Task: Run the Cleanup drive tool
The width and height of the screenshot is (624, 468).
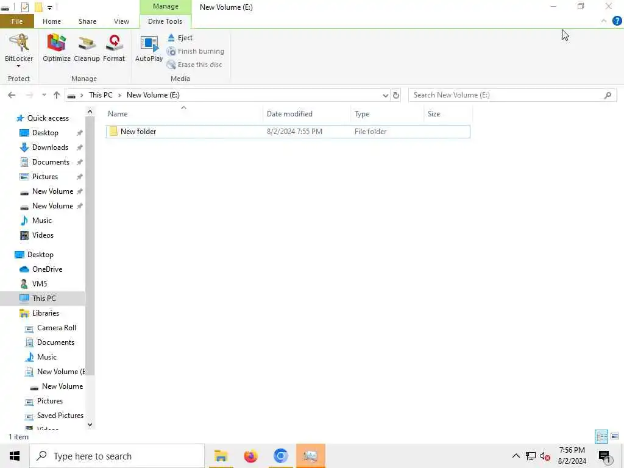Action: click(87, 48)
